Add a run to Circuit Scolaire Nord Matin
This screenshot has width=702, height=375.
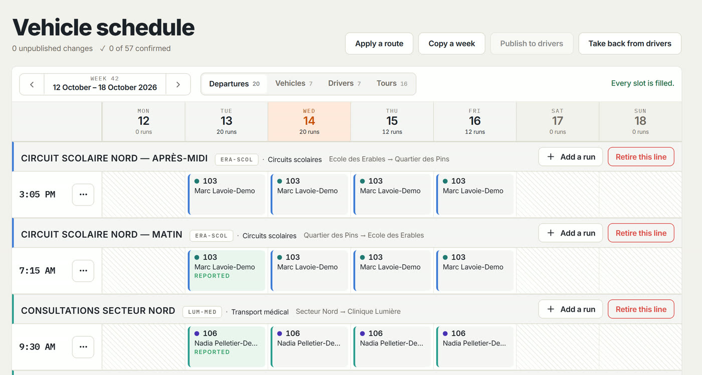(571, 233)
